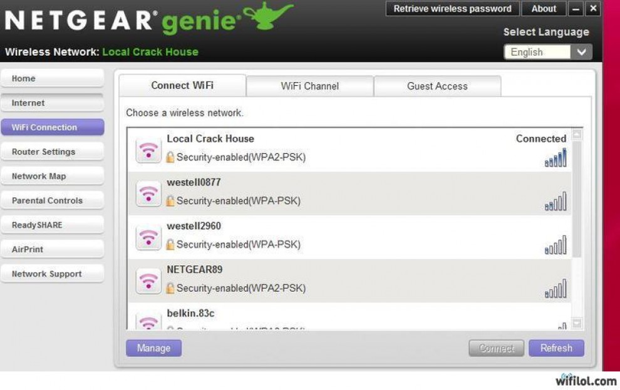This screenshot has height=390, width=620.
Task: Select the NETGEAR89 network name
Action: [195, 269]
